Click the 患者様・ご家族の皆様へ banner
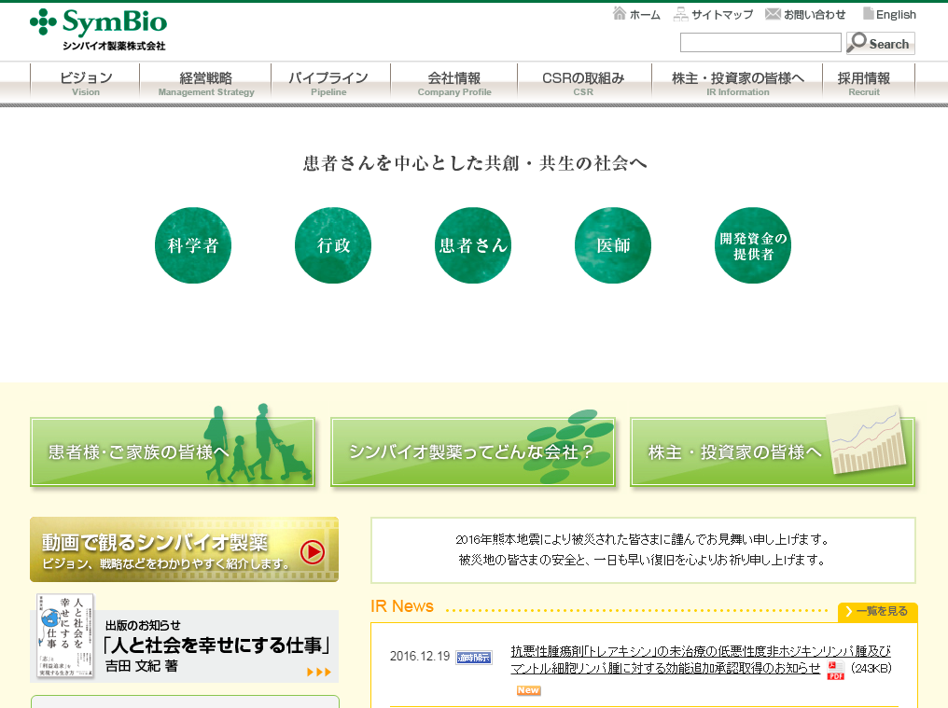 tap(173, 451)
